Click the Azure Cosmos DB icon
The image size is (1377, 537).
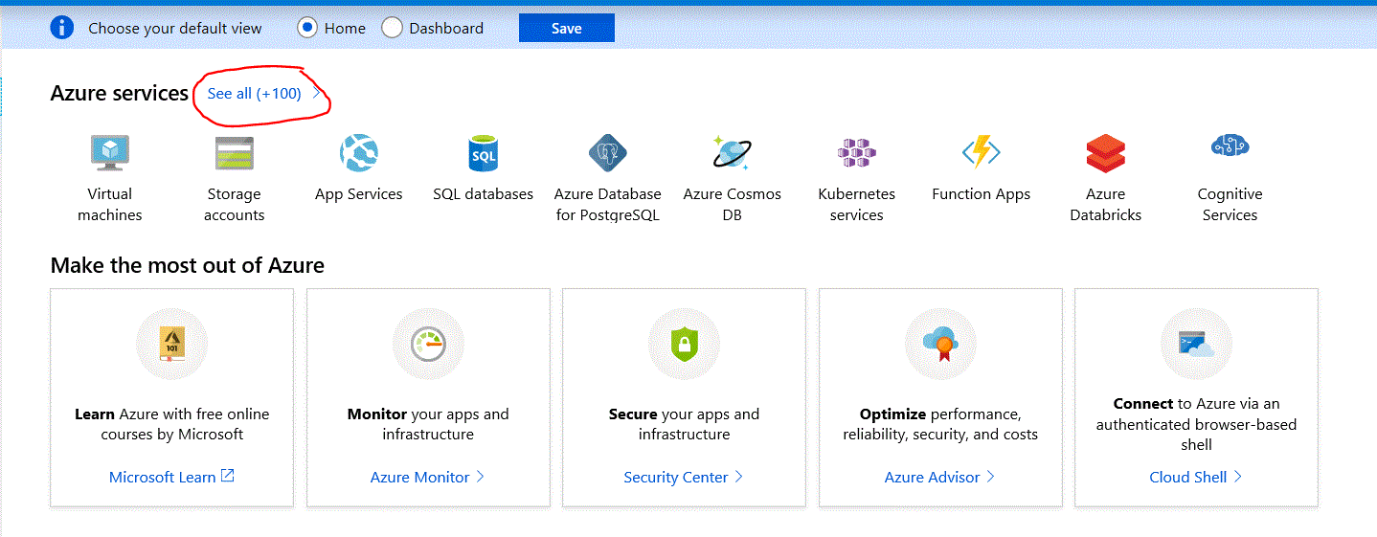(732, 153)
